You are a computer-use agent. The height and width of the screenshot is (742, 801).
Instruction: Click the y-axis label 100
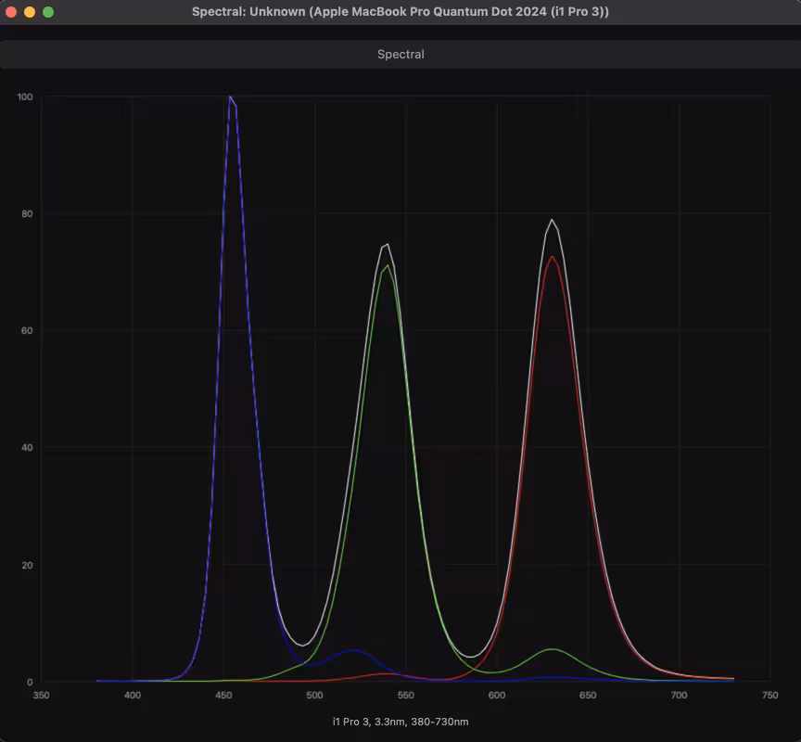25,97
